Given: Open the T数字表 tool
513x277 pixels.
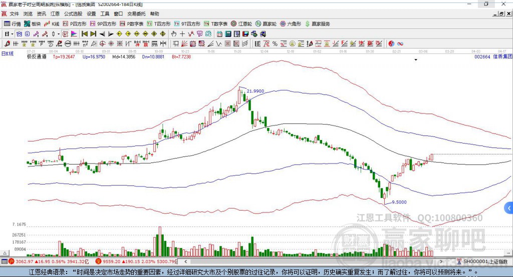Looking at the screenshot, I should point(215,24).
